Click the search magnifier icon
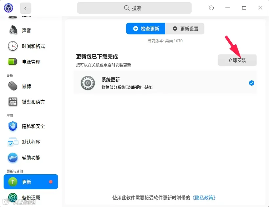 (x=126, y=8)
